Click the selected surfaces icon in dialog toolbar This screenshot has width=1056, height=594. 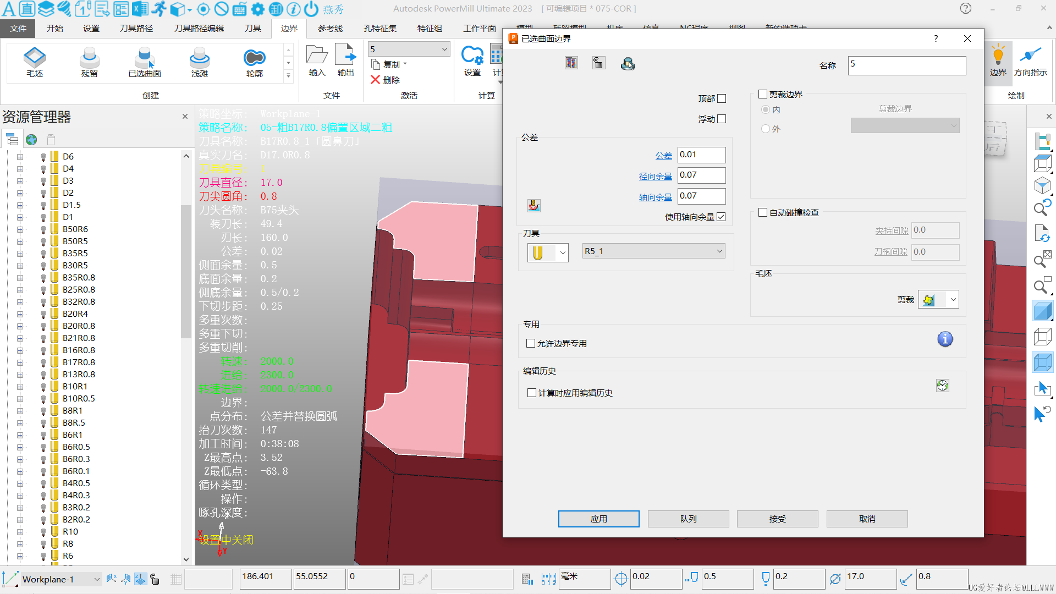[x=598, y=63]
